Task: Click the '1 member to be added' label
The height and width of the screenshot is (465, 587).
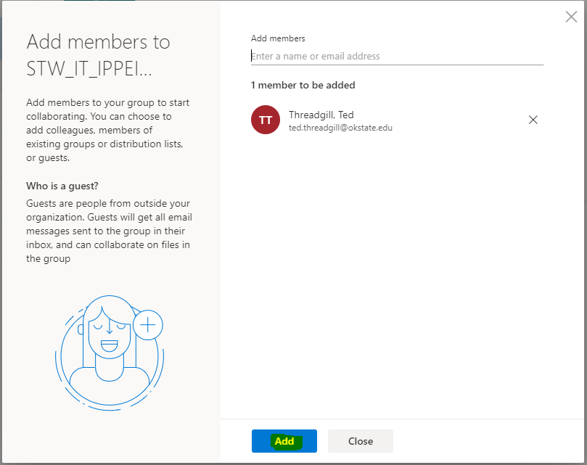Action: (x=303, y=85)
